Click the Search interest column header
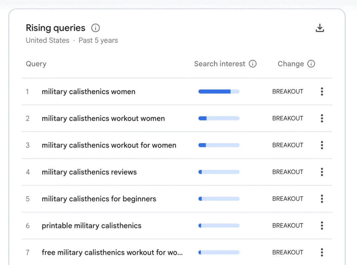The height and width of the screenshot is (265, 357). click(x=219, y=64)
